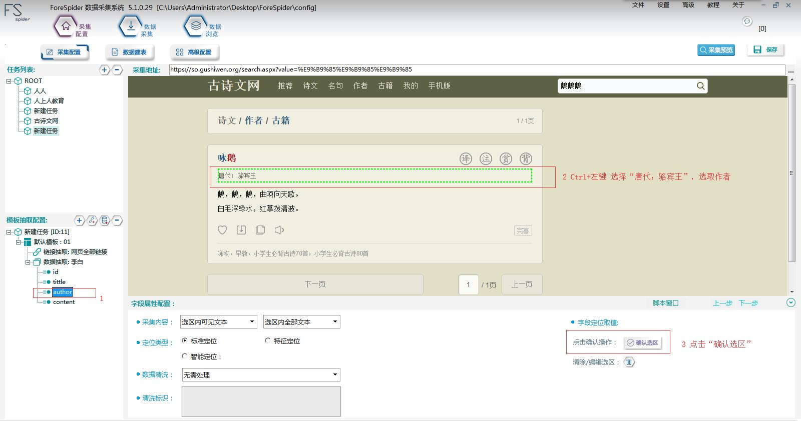Select the 古诗文网 task node
801x421 pixels.
click(46, 121)
